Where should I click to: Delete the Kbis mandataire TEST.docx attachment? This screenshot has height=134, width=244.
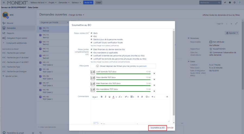[x=154, y=91]
